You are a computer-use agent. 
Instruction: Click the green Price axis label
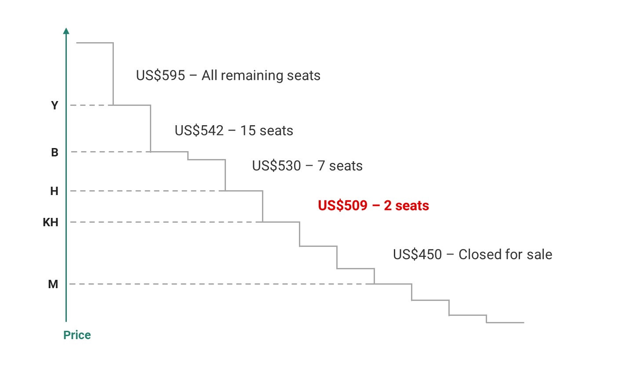[x=77, y=335]
